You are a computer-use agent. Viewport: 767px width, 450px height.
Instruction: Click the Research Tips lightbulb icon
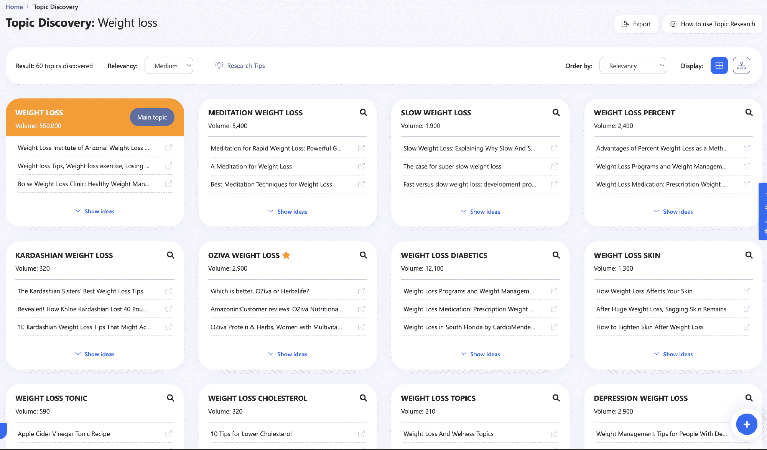[x=219, y=65]
